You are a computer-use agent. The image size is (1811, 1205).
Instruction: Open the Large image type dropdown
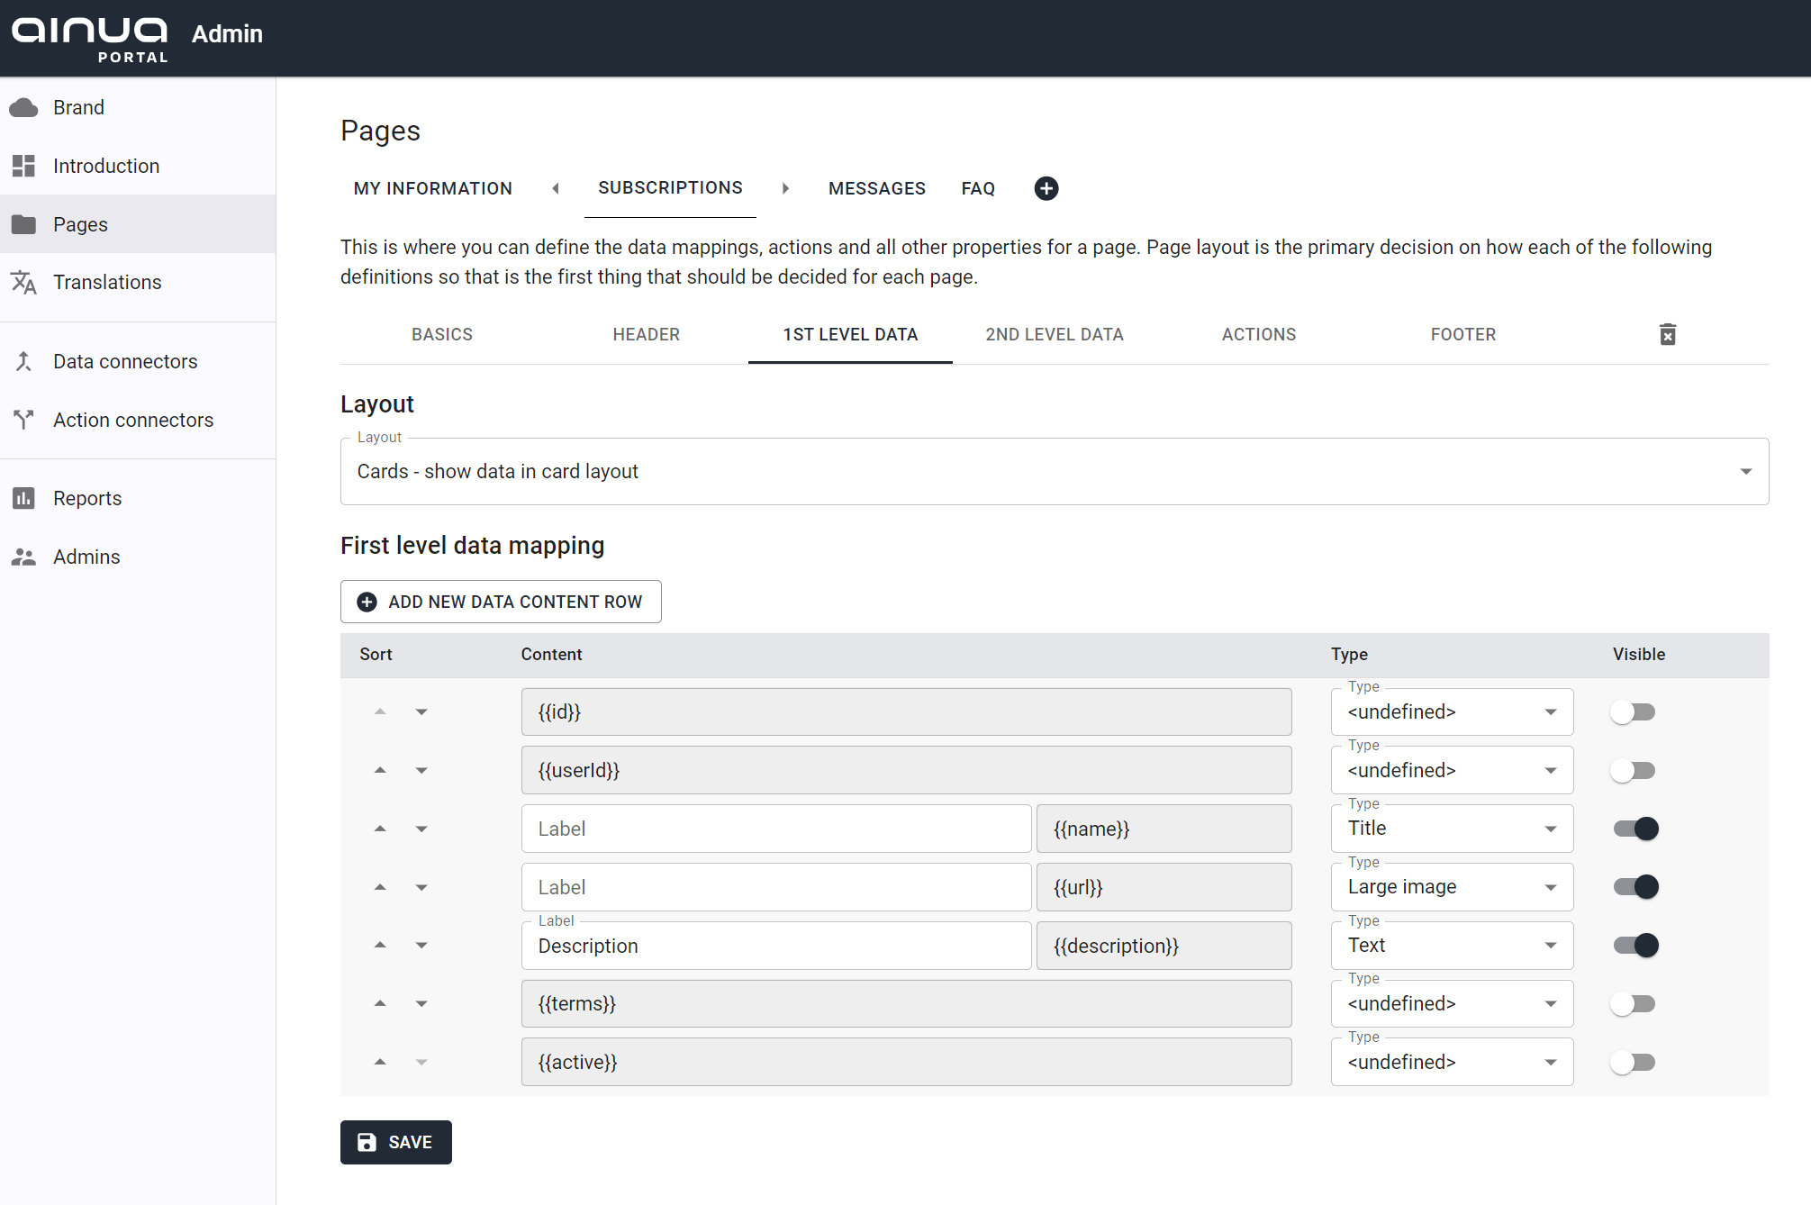point(1452,887)
